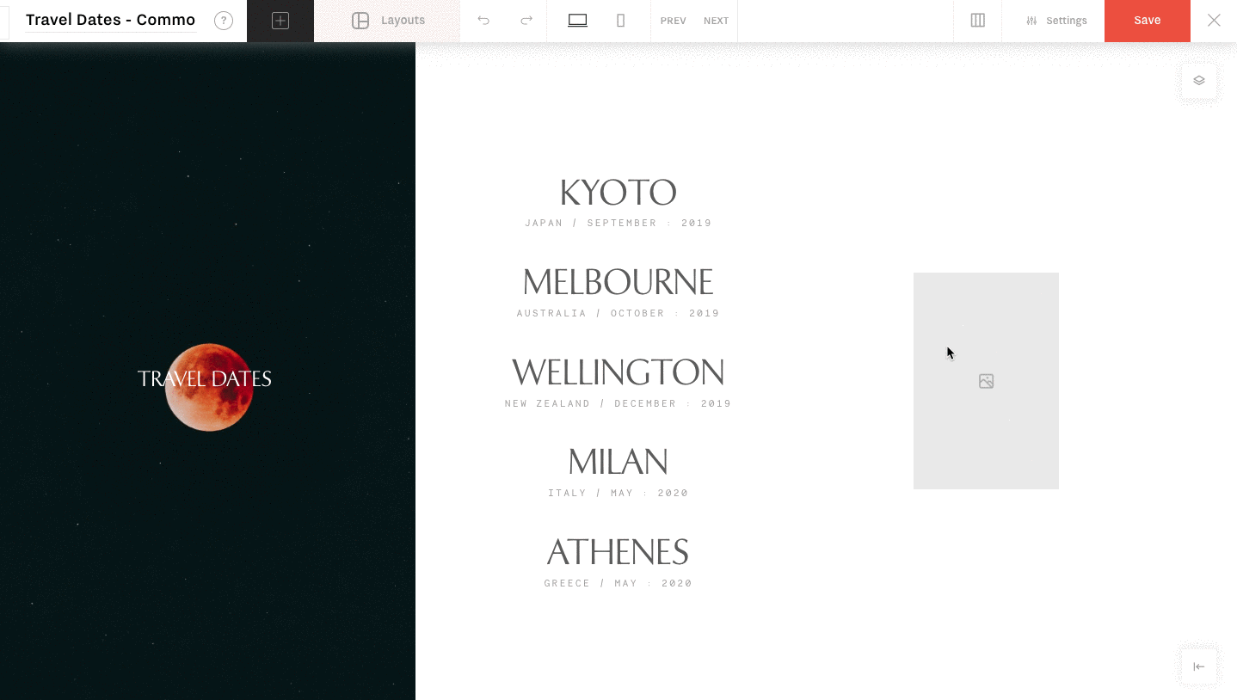
Task: Toggle the column grid guides icon
Action: point(978,21)
